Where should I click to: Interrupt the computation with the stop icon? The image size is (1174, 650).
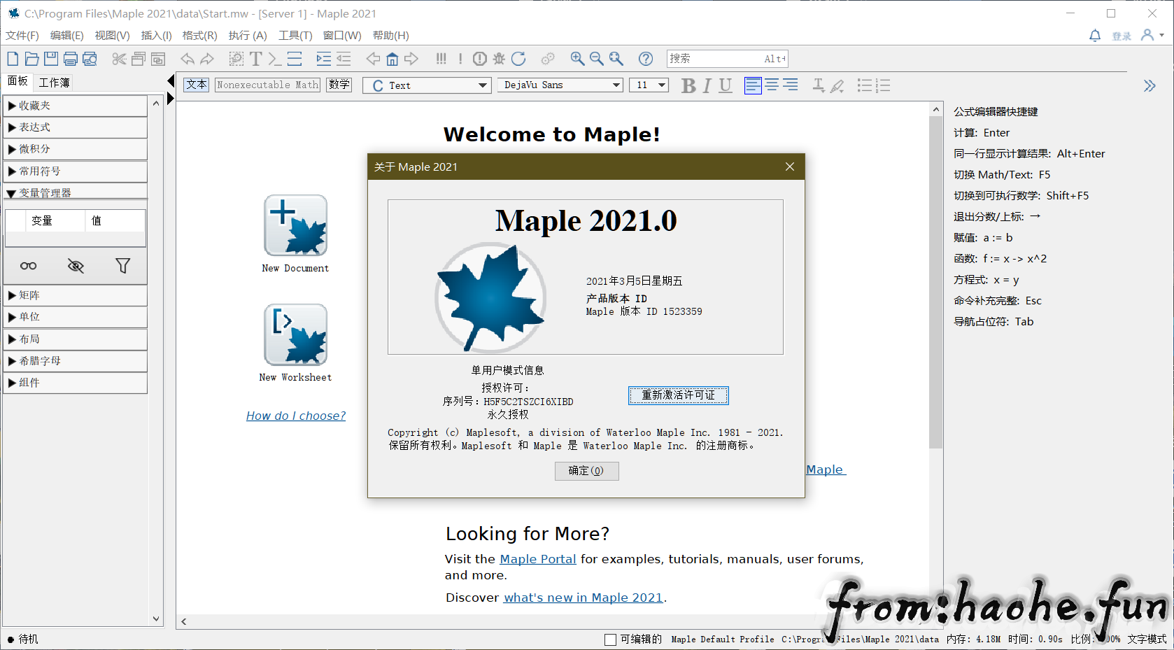pyautogui.click(x=480, y=59)
